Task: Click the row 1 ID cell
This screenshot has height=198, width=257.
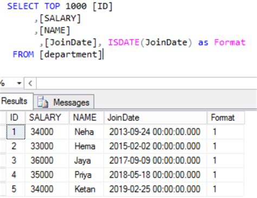Action: pyautogui.click(x=16, y=132)
